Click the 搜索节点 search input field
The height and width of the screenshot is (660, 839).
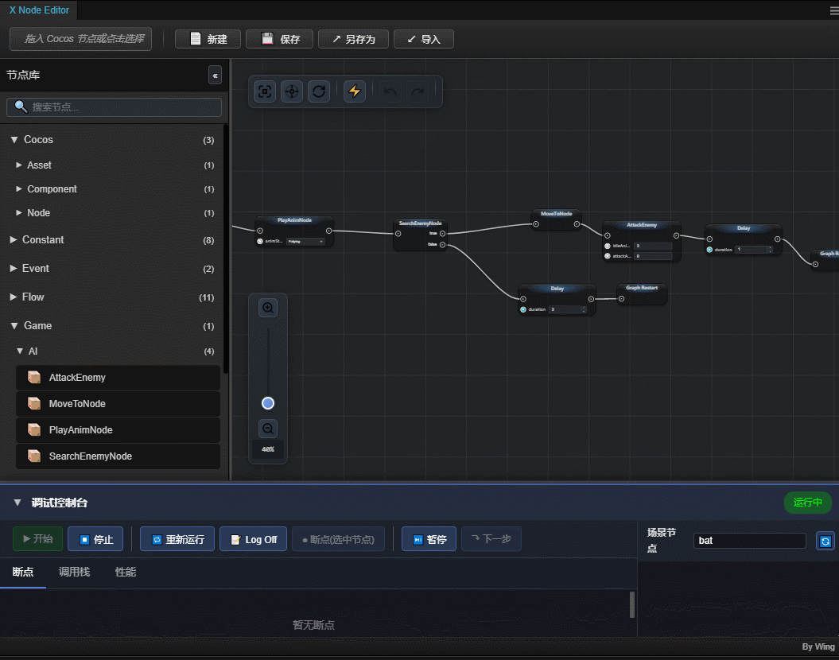click(114, 107)
